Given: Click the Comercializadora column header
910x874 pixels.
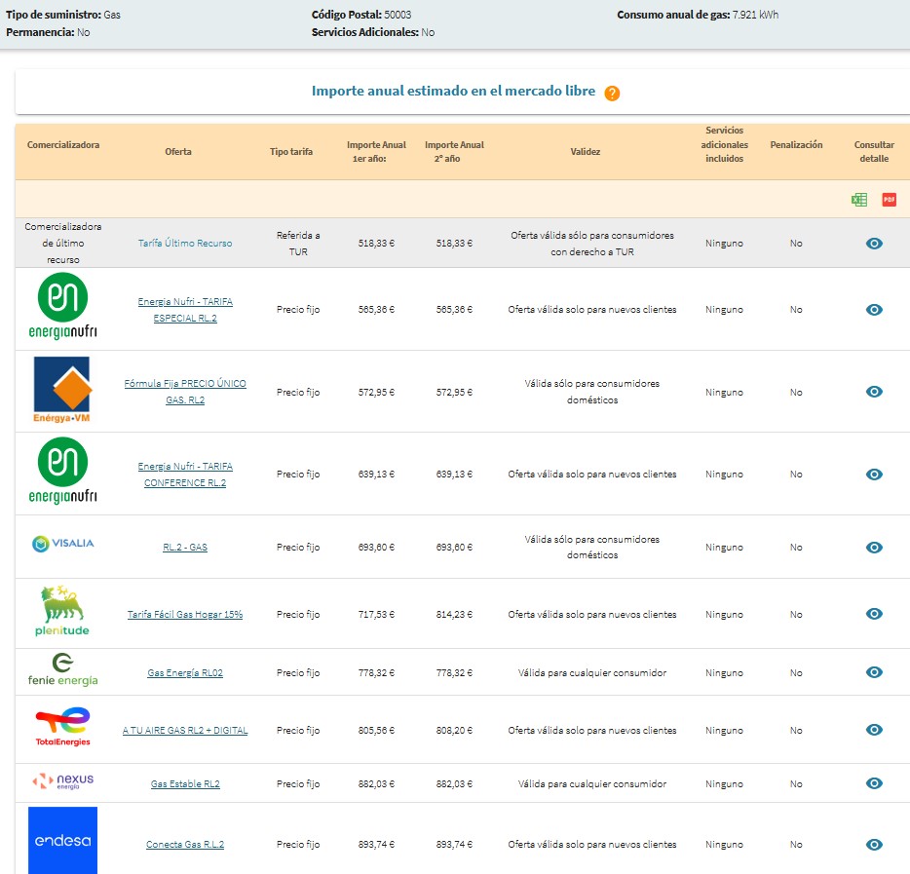Looking at the screenshot, I should pos(63,145).
